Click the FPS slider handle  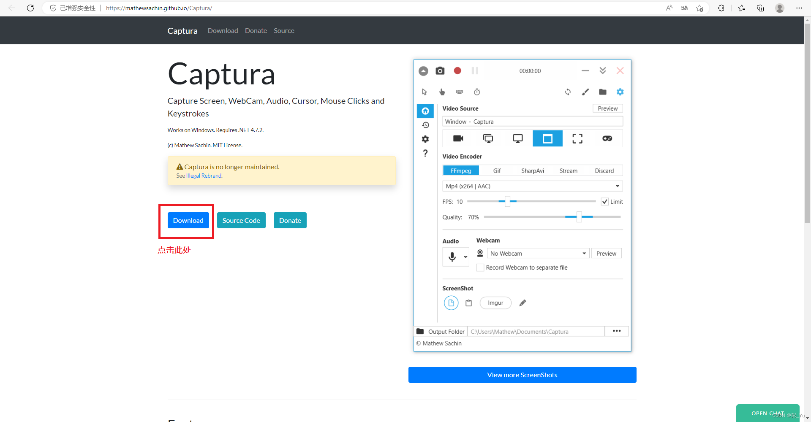point(508,201)
